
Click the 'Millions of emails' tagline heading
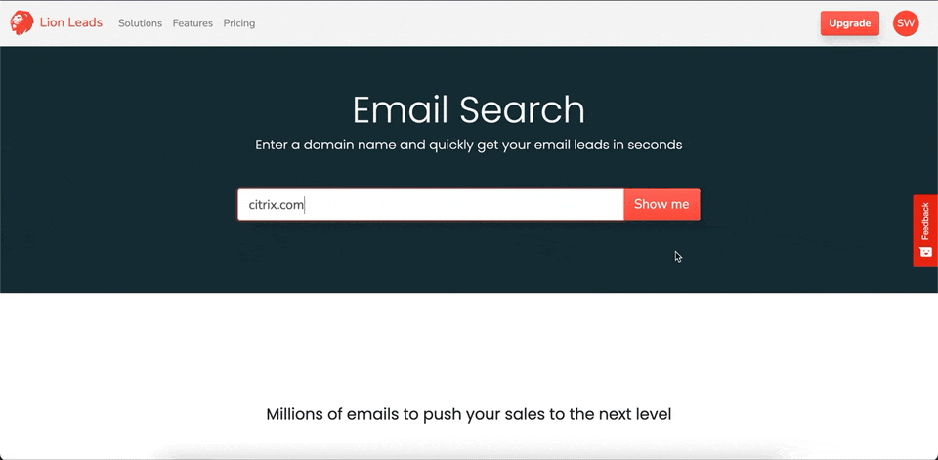pyautogui.click(x=468, y=414)
